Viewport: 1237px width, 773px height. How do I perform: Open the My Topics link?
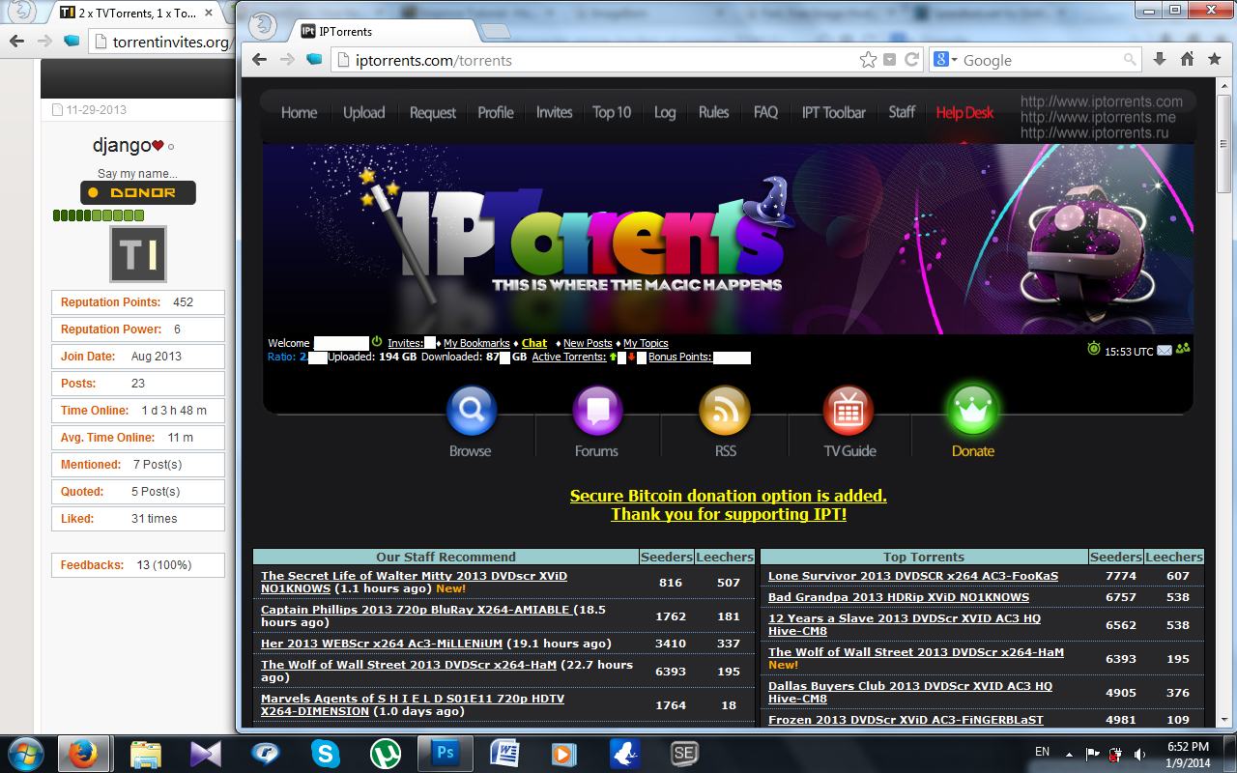click(x=646, y=343)
